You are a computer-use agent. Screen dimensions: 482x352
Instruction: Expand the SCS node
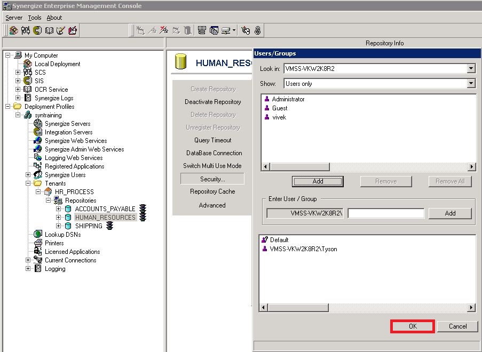[18, 72]
